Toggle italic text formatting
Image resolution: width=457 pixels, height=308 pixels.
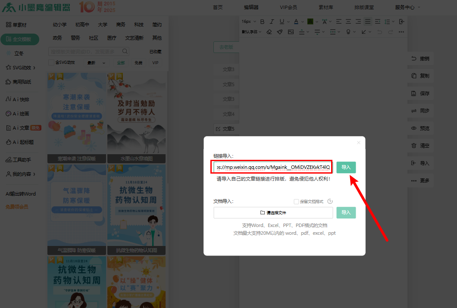[x=272, y=22]
